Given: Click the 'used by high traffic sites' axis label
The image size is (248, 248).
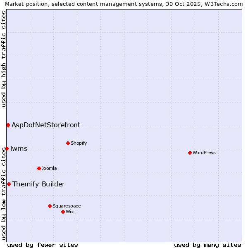Looking at the screenshot, I should click(x=4, y=59).
